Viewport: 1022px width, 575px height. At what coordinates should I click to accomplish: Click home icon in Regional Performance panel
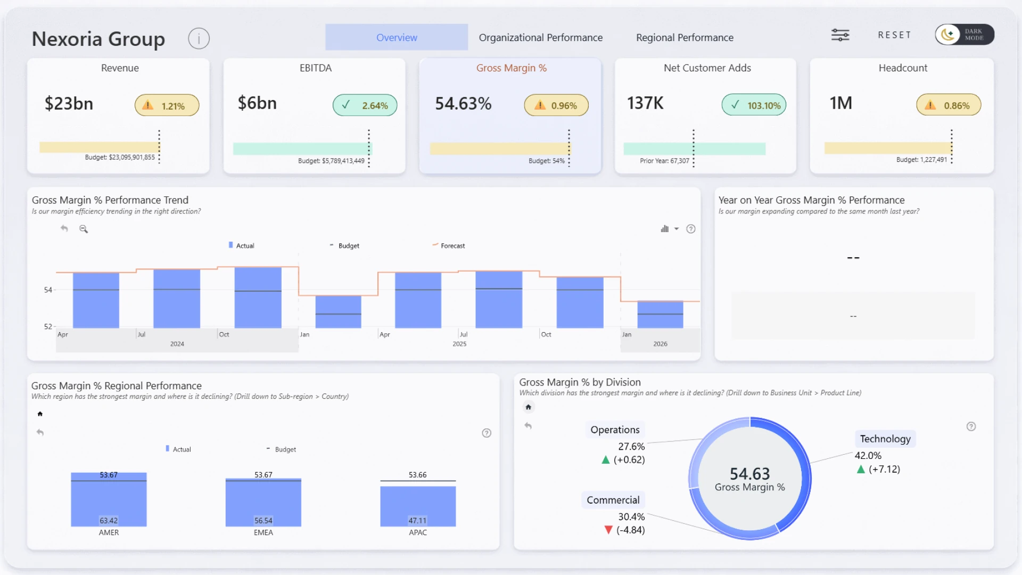(40, 414)
